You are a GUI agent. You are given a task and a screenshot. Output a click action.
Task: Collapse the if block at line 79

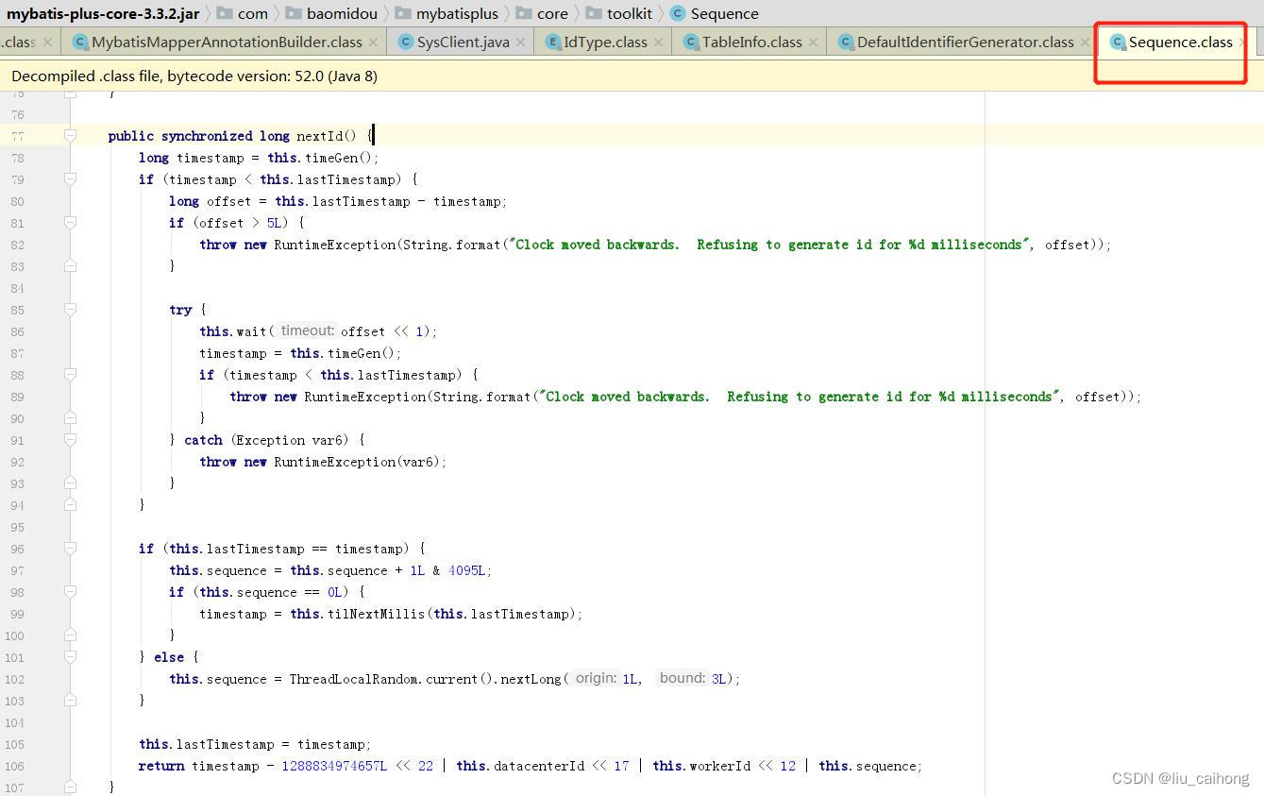70,179
